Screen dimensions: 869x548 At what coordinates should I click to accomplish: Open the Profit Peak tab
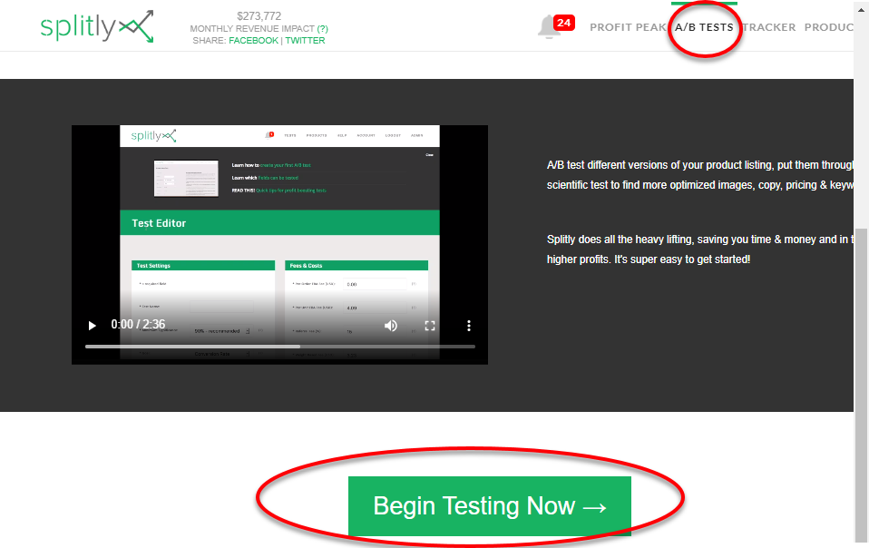[629, 27]
